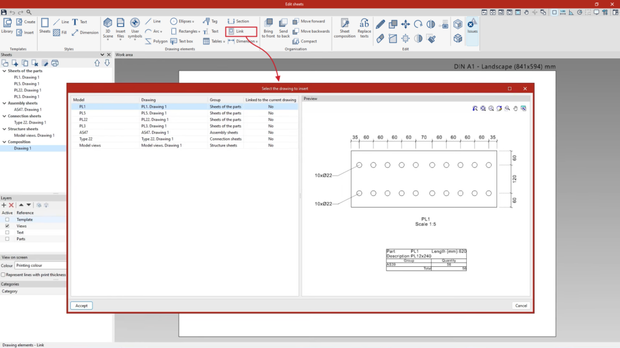The height and width of the screenshot is (348, 620).
Task: Open the Sheet composition tool
Action: tap(345, 28)
